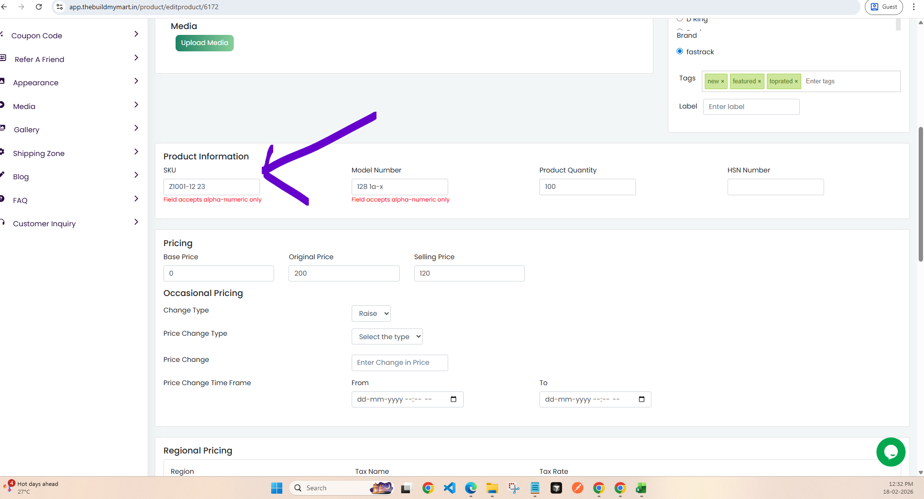This screenshot has width=924, height=499.
Task: Open Blog sidebar item
Action: [x=21, y=177]
